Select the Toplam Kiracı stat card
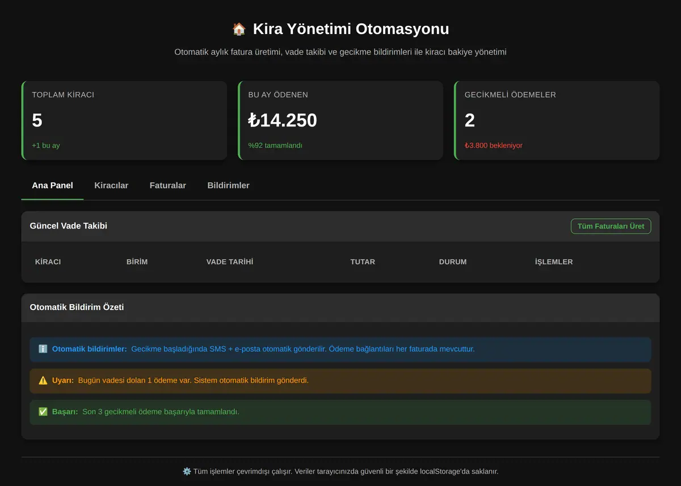681x486 pixels. (124, 120)
